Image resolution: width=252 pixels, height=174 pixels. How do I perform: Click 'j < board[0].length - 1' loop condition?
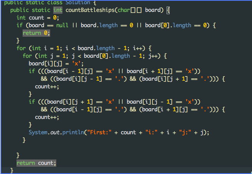(x=107, y=56)
